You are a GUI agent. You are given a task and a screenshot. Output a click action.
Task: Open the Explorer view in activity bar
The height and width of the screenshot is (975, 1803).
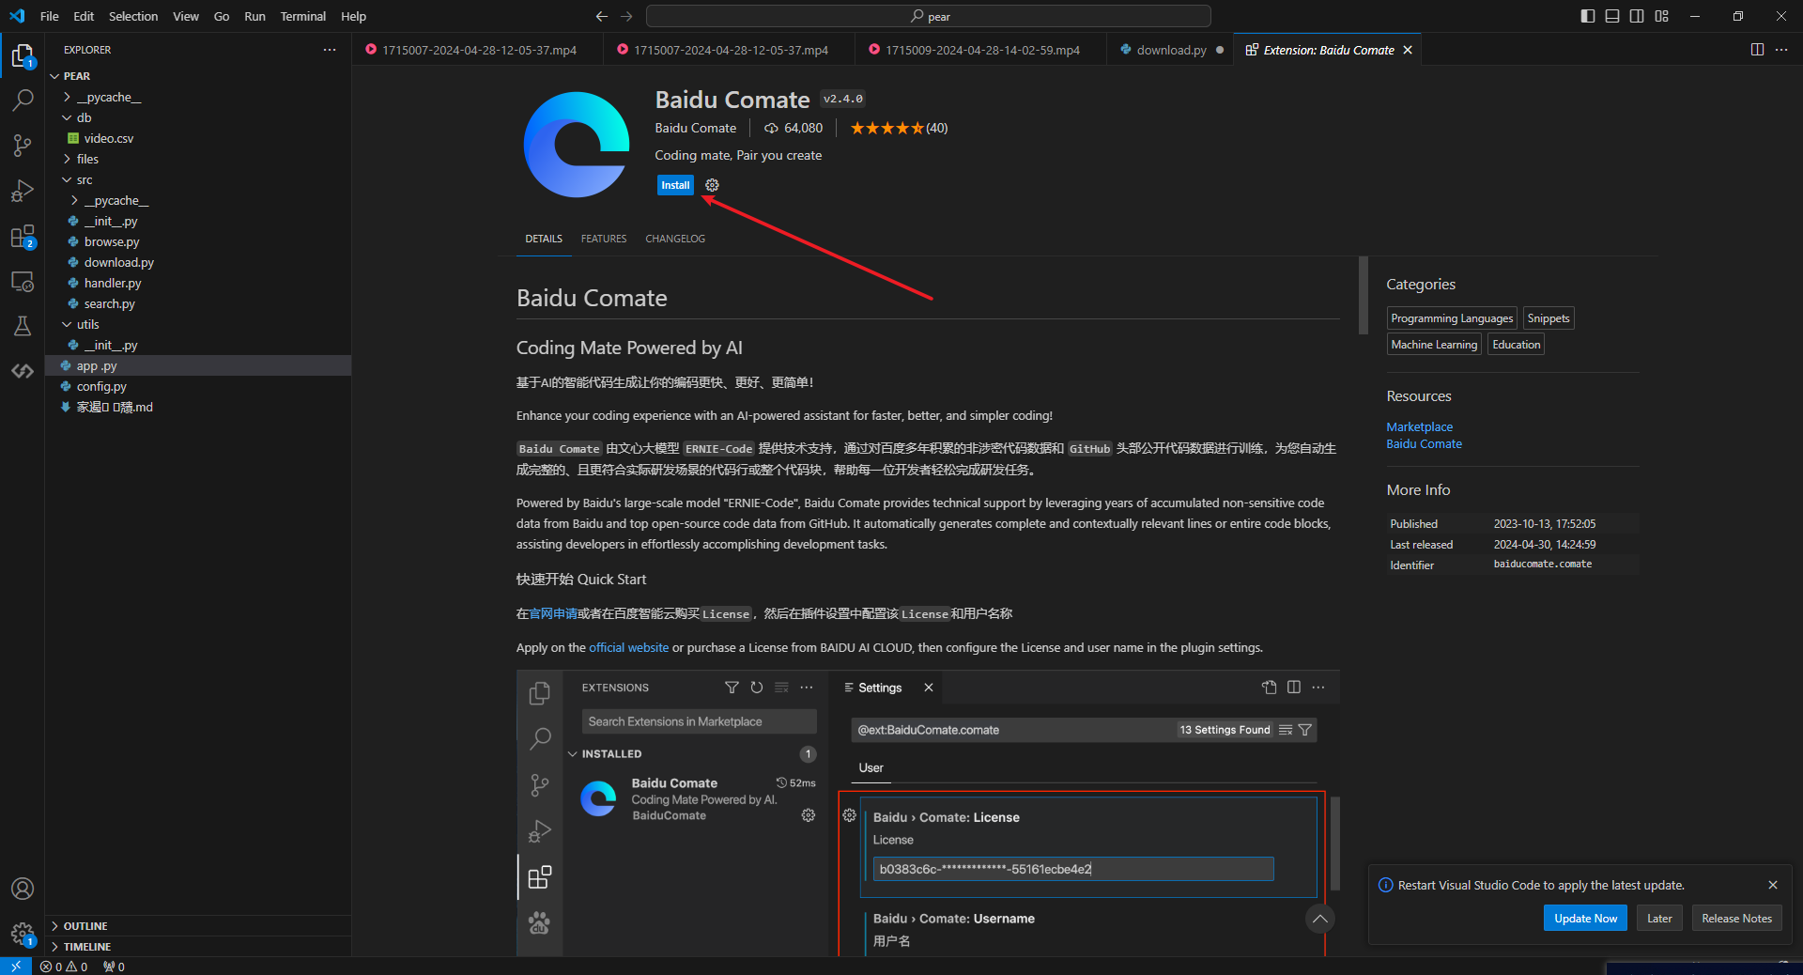pos(23,56)
